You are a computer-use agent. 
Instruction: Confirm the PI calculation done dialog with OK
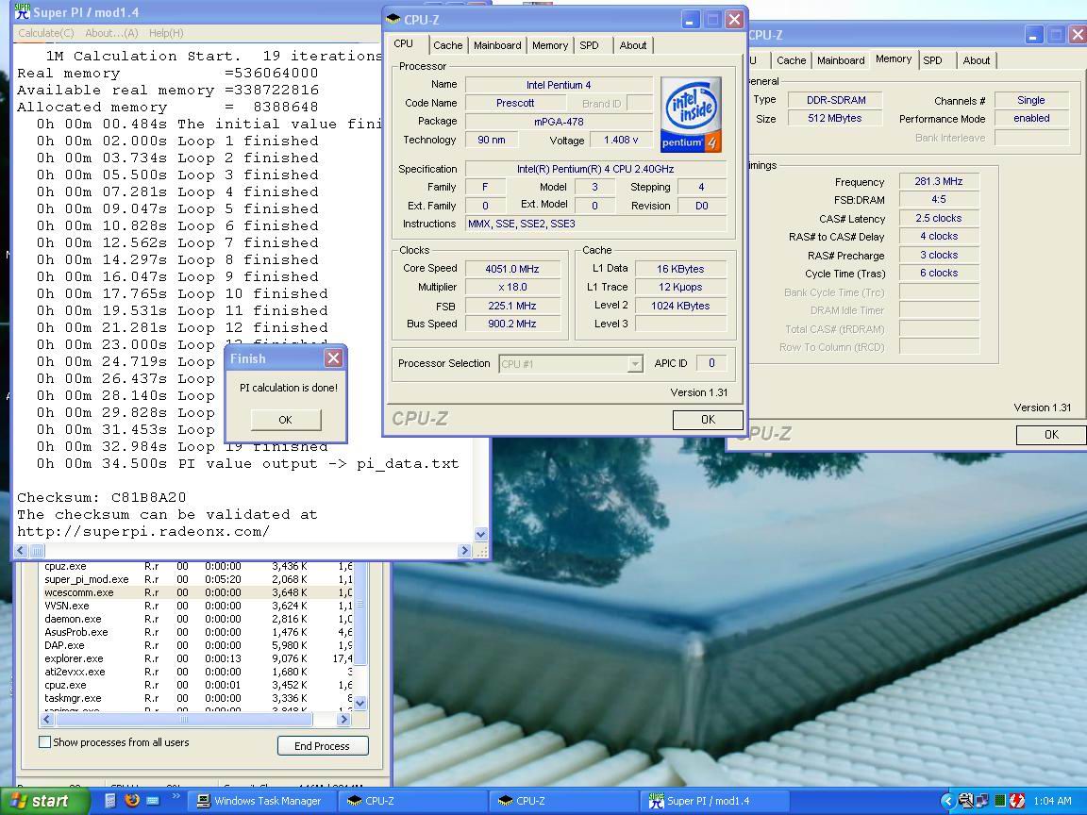click(286, 419)
